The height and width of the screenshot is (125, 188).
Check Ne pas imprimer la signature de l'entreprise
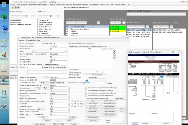[x=86, y=90]
